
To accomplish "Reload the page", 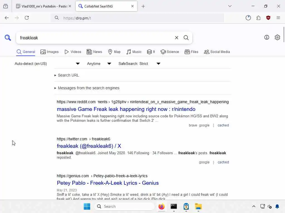I will (x=27, y=18).
